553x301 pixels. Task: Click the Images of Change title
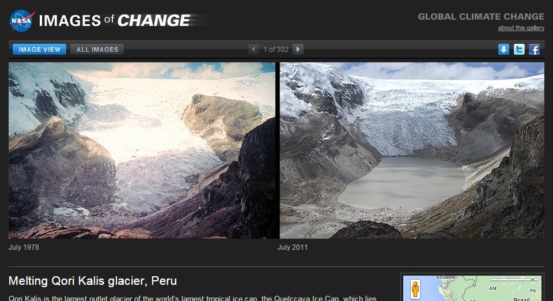tap(115, 20)
